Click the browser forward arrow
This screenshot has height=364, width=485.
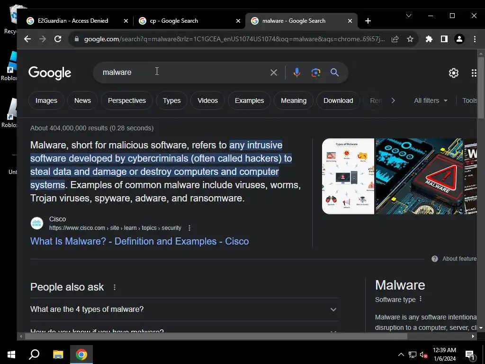pos(42,39)
